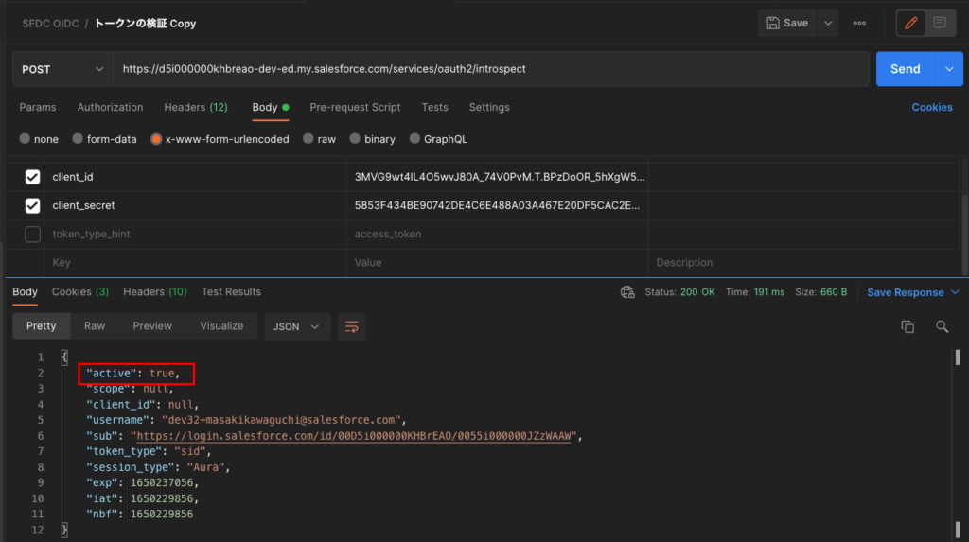Copy response body with the copy icon
The image size is (969, 542).
coord(907,326)
